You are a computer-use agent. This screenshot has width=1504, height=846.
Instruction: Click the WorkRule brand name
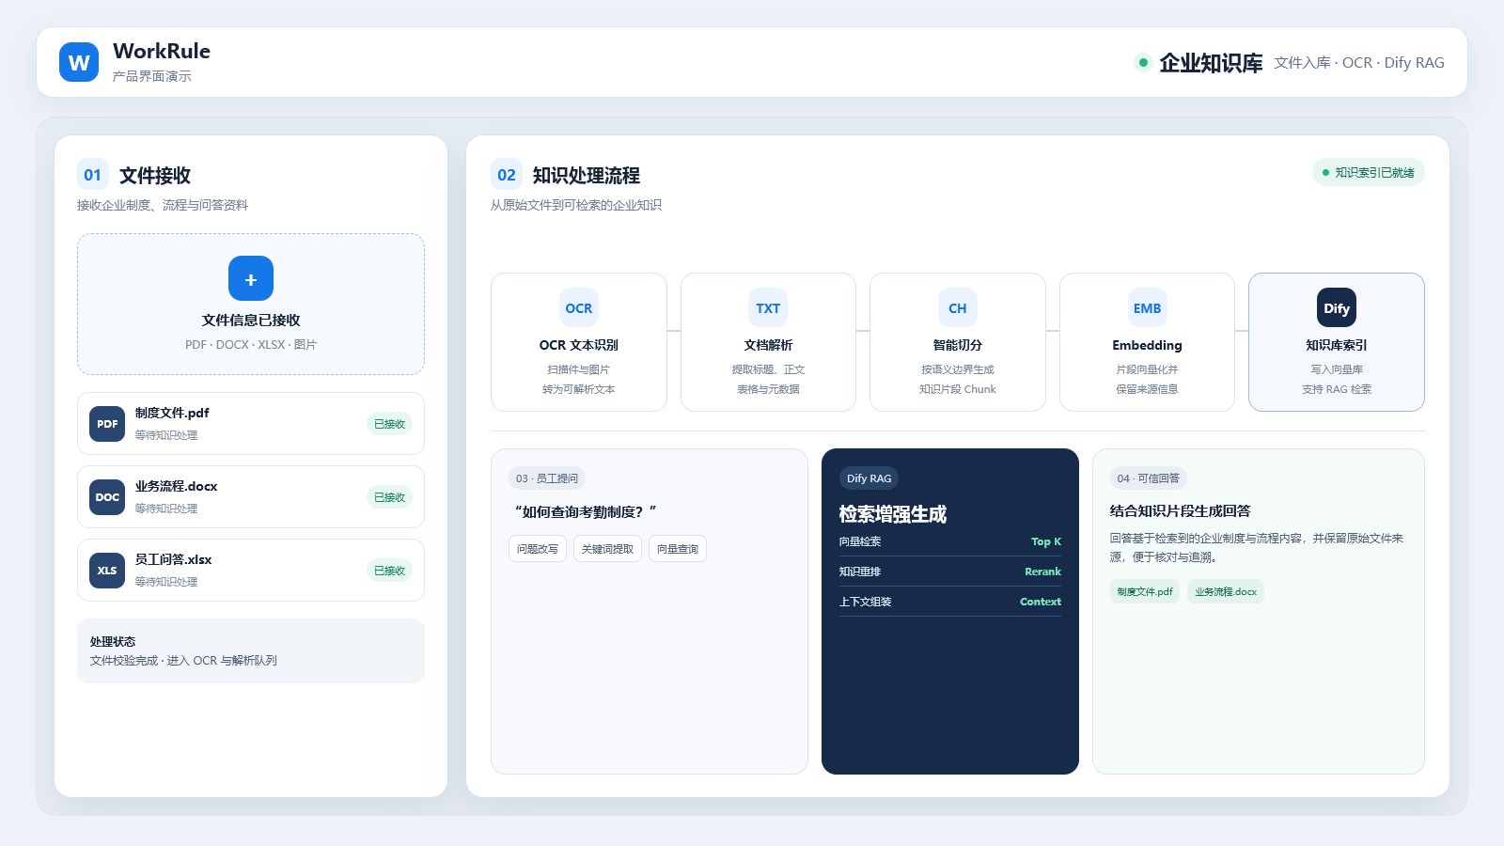tap(162, 51)
